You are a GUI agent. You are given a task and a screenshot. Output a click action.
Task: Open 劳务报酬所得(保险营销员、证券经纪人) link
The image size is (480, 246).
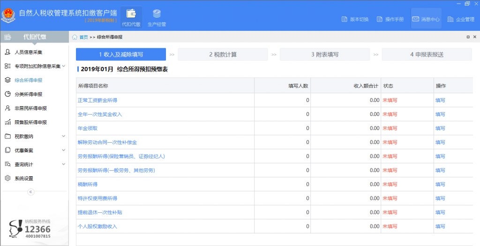(121, 157)
